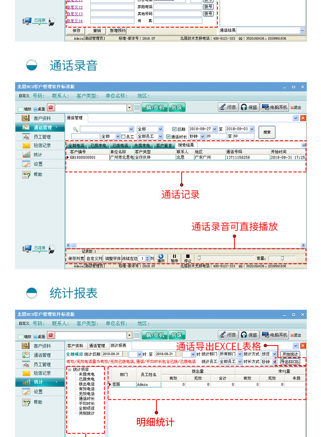
Task: Click 退出 exit in call recording window
Action: (296, 108)
